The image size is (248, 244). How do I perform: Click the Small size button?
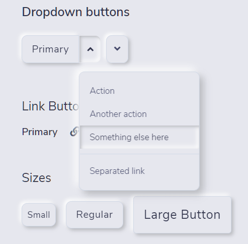[39, 215]
